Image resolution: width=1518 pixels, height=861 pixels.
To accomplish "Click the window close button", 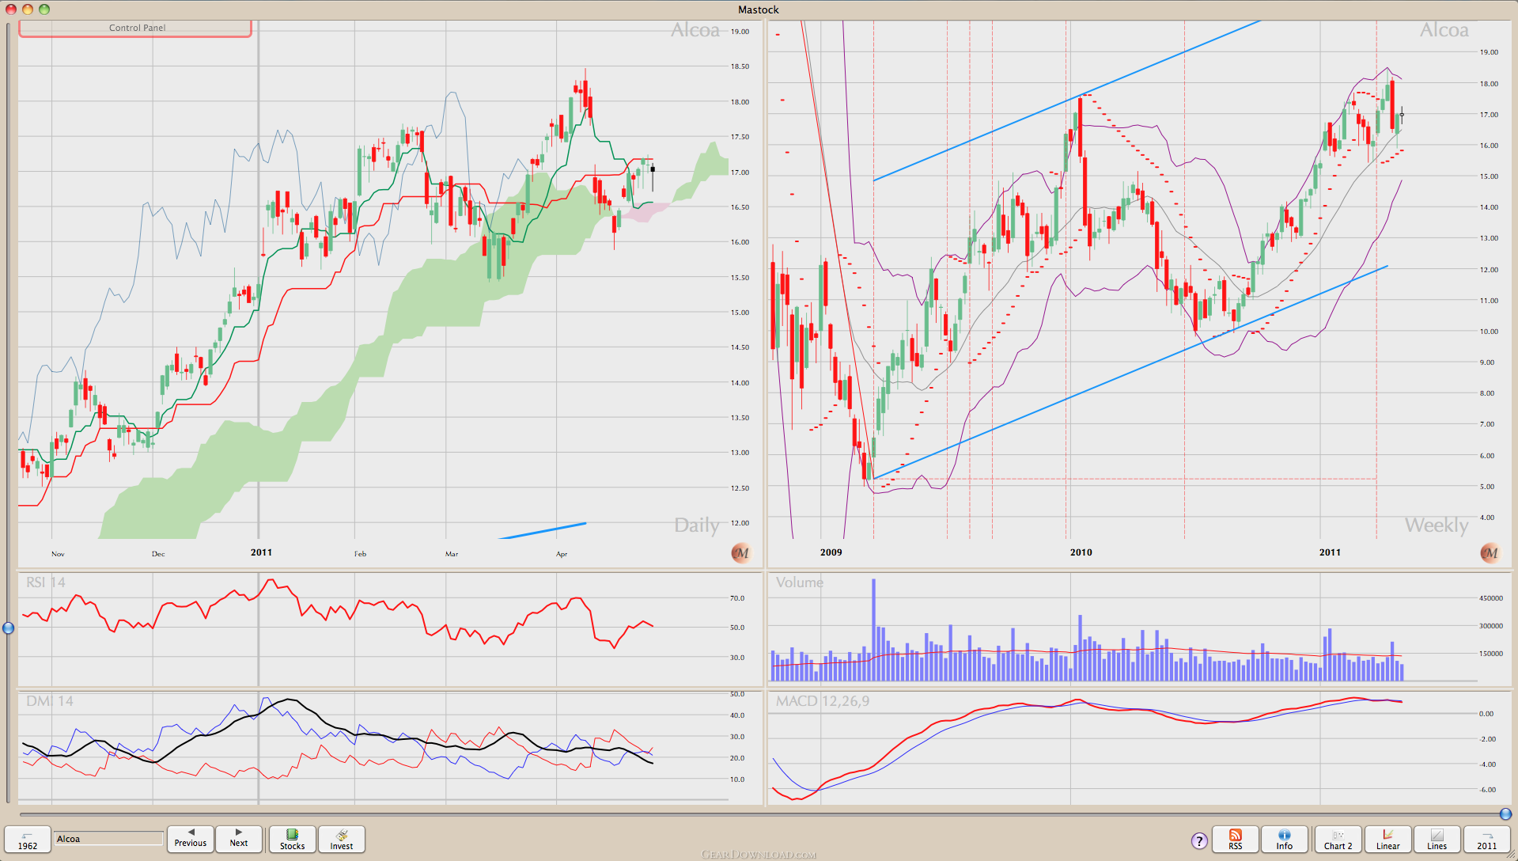I will 11,9.
